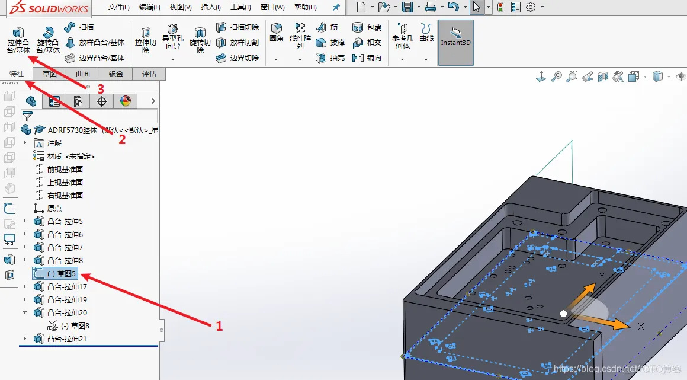Select the Rib (筋) feature

tap(327, 27)
